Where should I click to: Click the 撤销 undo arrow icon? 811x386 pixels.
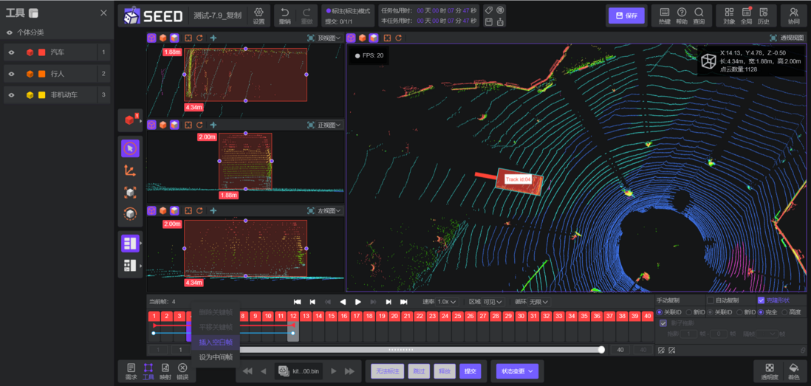284,13
